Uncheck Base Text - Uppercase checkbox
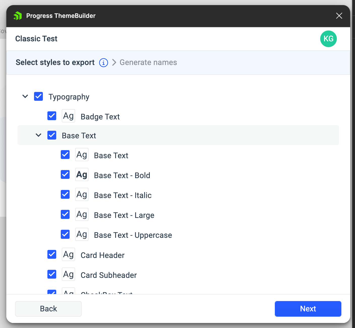Screen dimensions: 355x328 click(x=65, y=234)
